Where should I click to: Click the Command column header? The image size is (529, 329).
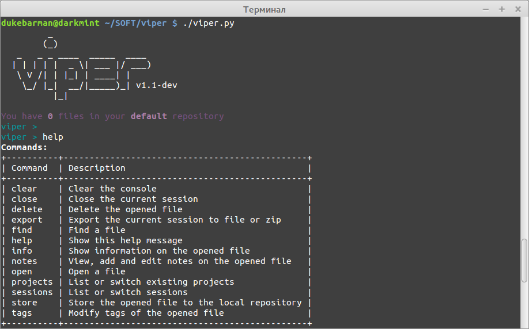pos(29,168)
